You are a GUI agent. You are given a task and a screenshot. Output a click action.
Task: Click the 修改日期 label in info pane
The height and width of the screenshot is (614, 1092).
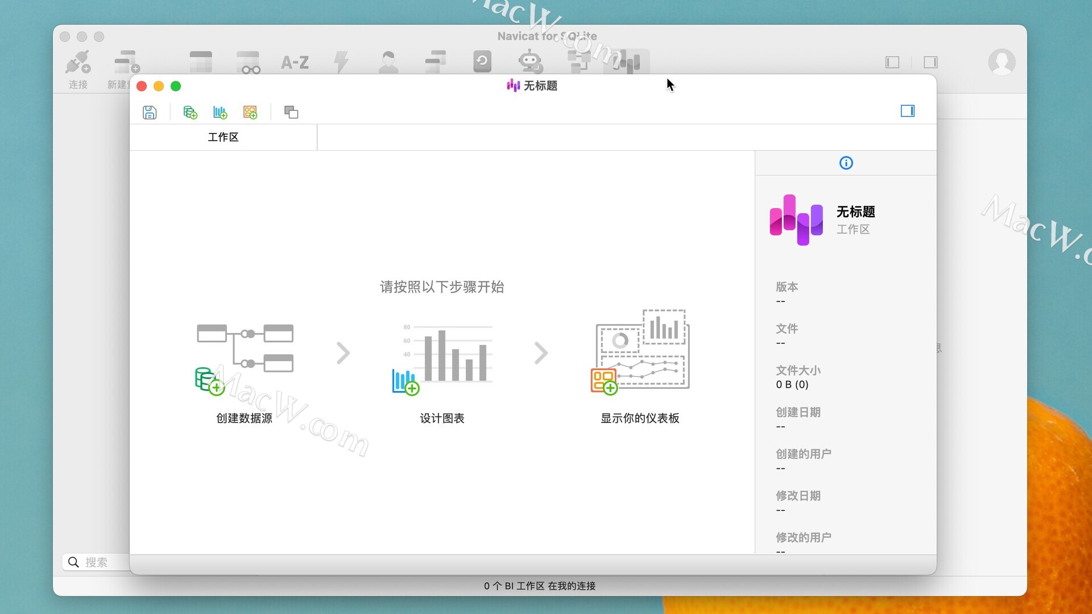[798, 496]
